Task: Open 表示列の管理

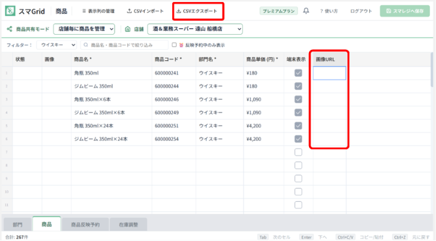Action: click(98, 11)
